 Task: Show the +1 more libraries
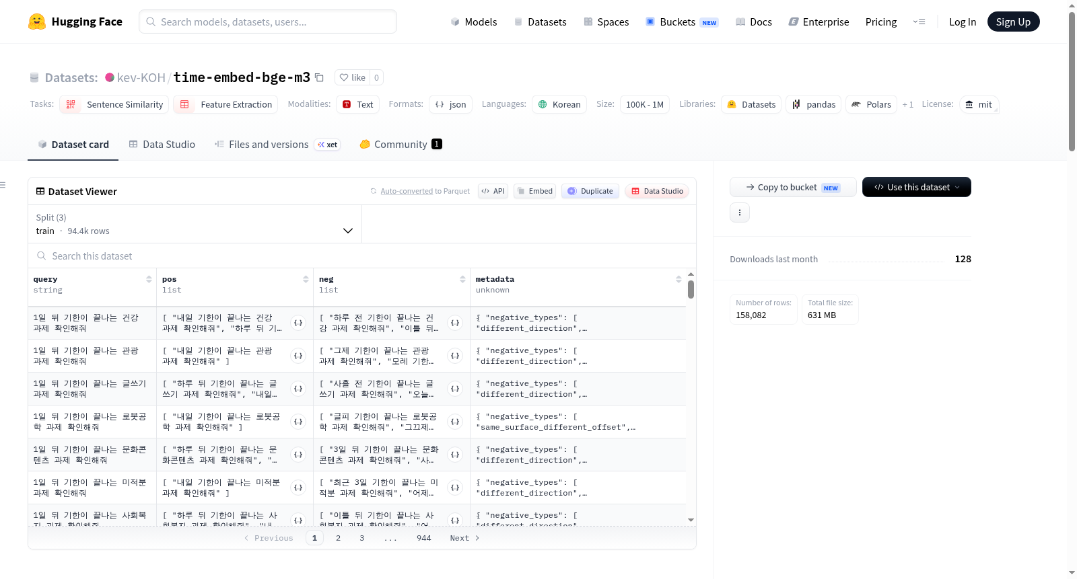pyautogui.click(x=907, y=104)
